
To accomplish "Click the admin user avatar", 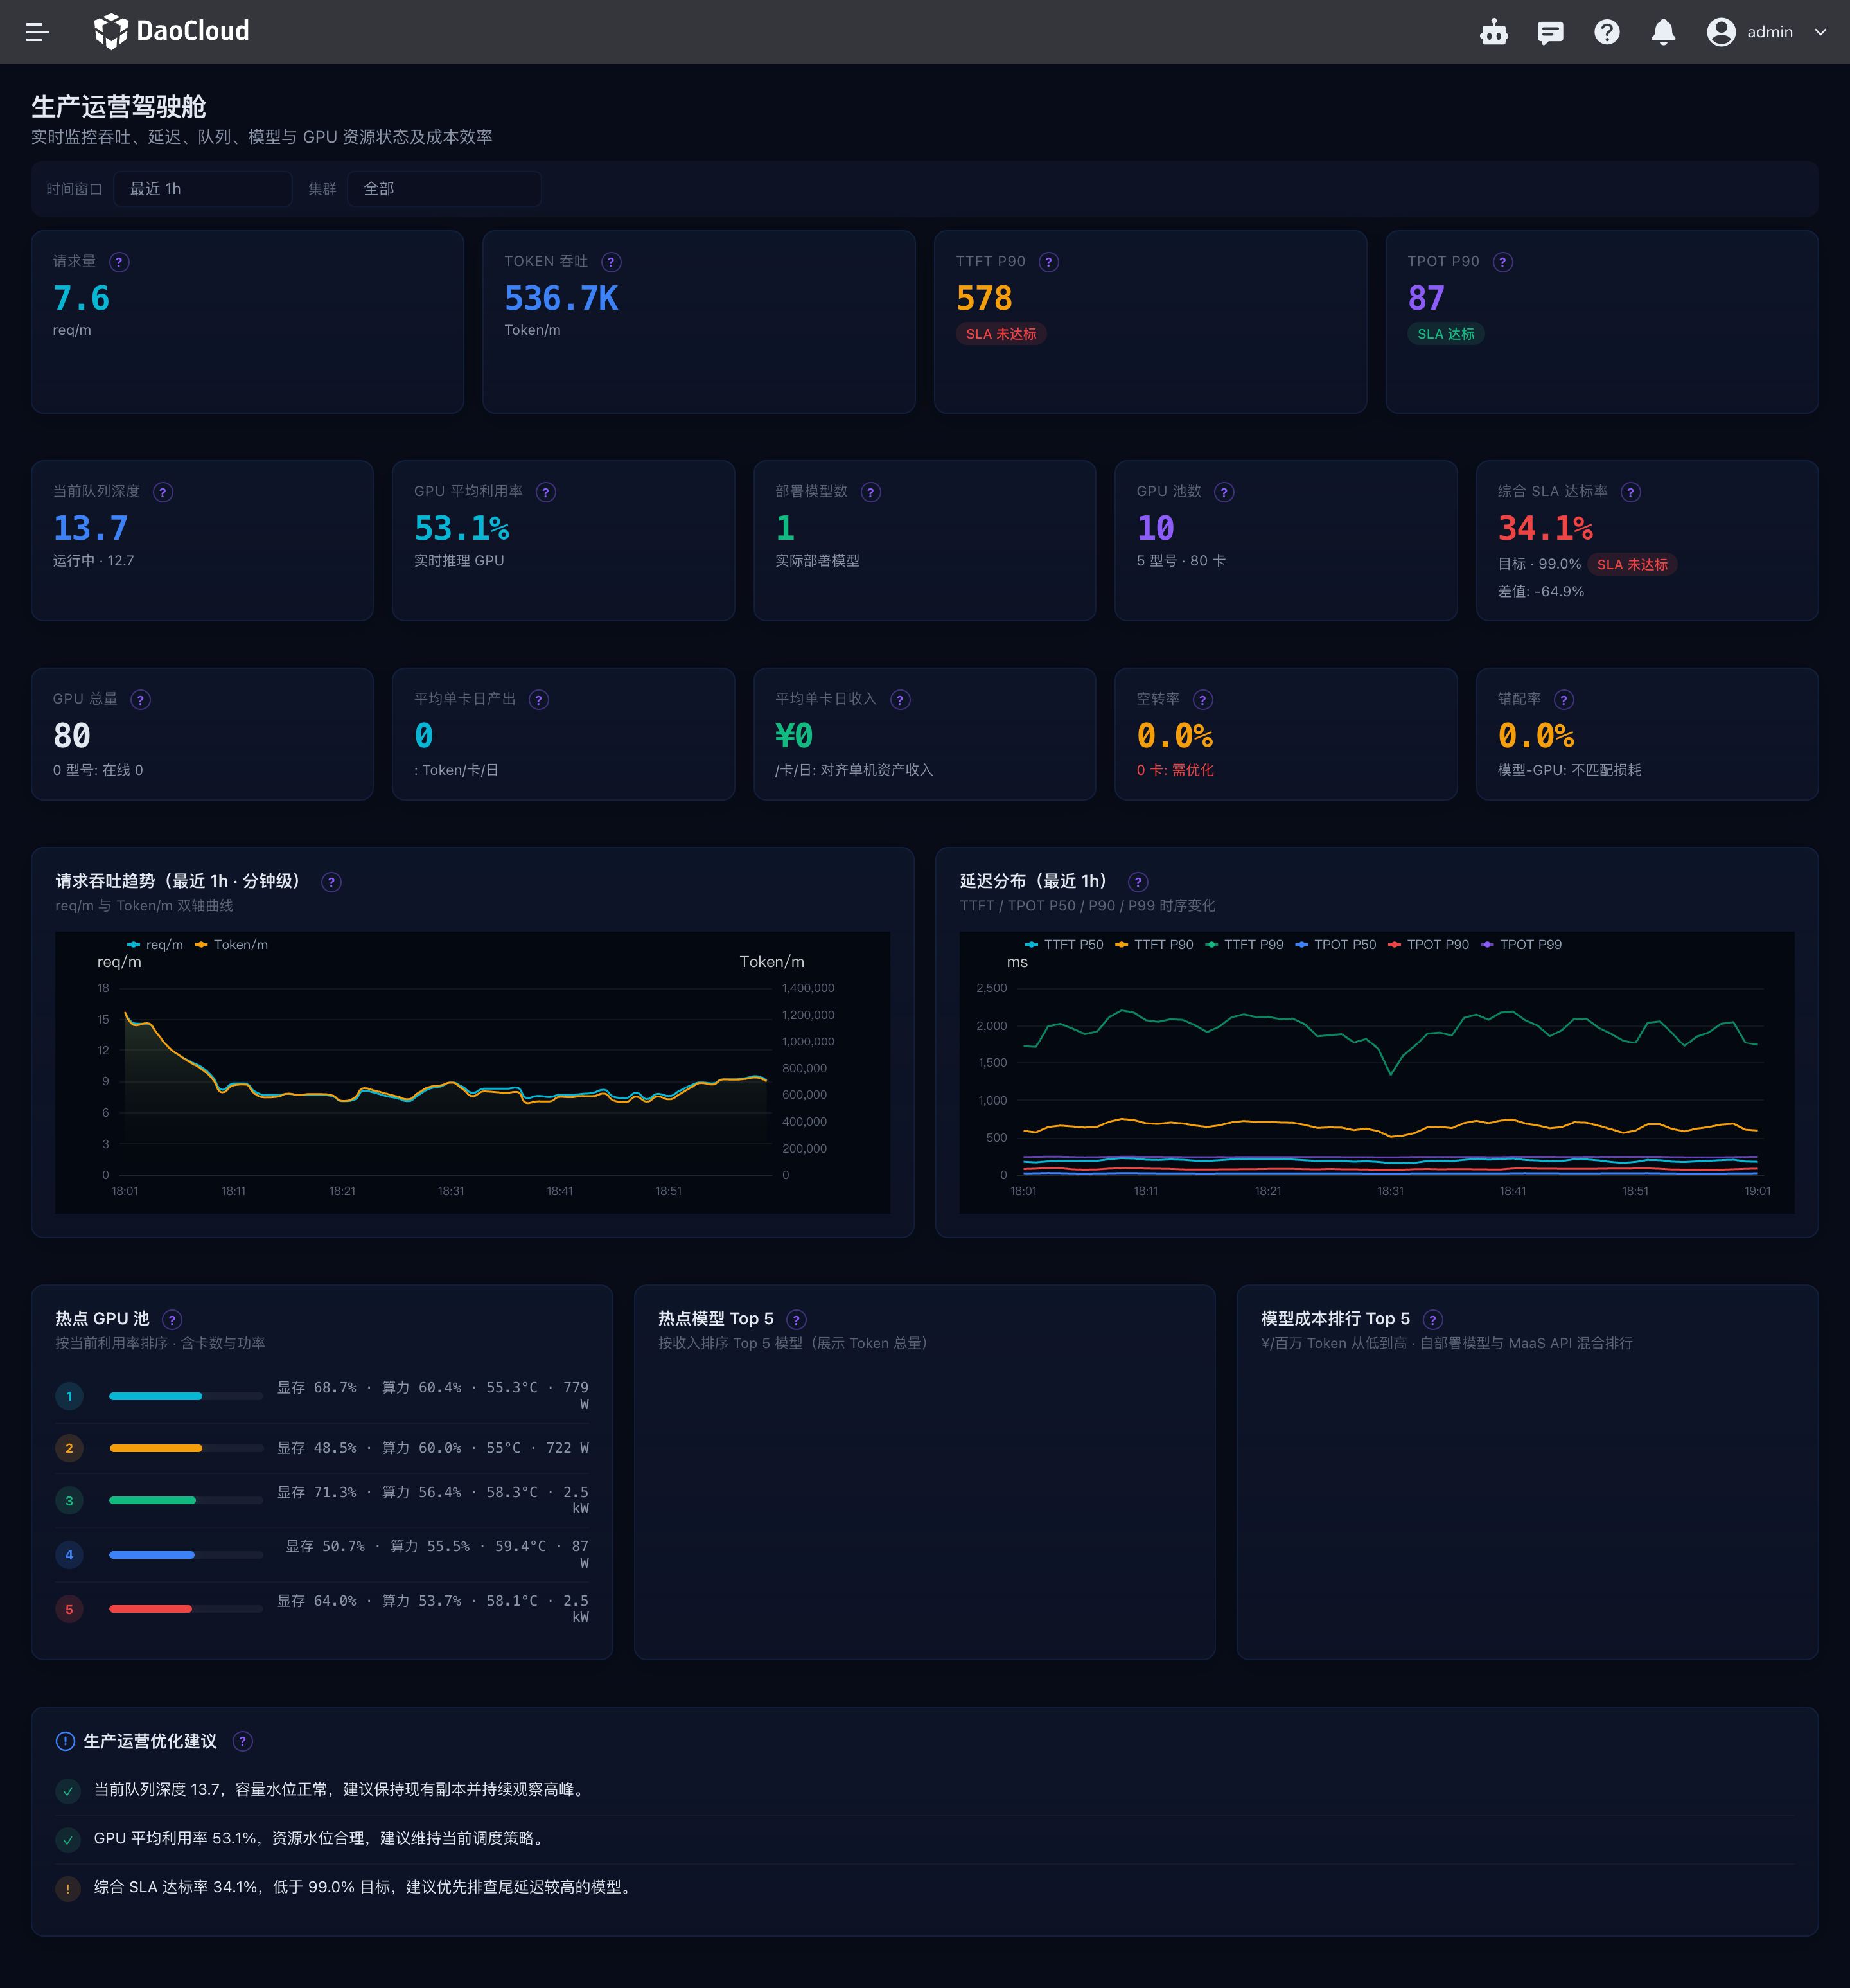I will (x=1721, y=32).
